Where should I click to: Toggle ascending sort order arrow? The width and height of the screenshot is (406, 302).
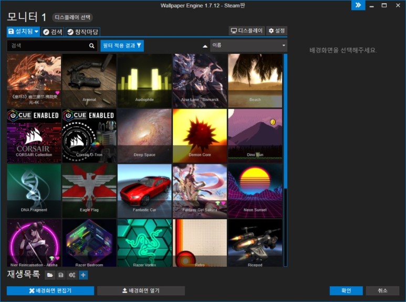205,46
